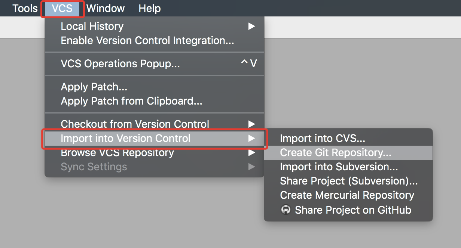Screen dimensions: 461x248
Task: Choose Apply Patch option
Action: tap(154, 87)
